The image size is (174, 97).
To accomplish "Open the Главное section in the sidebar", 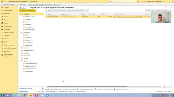I will tap(6, 7).
